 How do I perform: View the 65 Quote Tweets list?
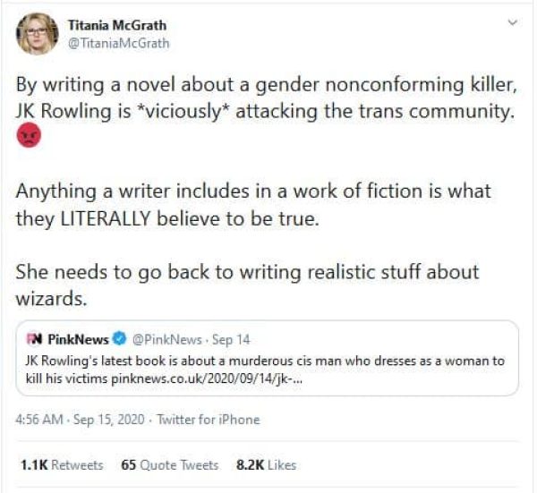[169, 464]
